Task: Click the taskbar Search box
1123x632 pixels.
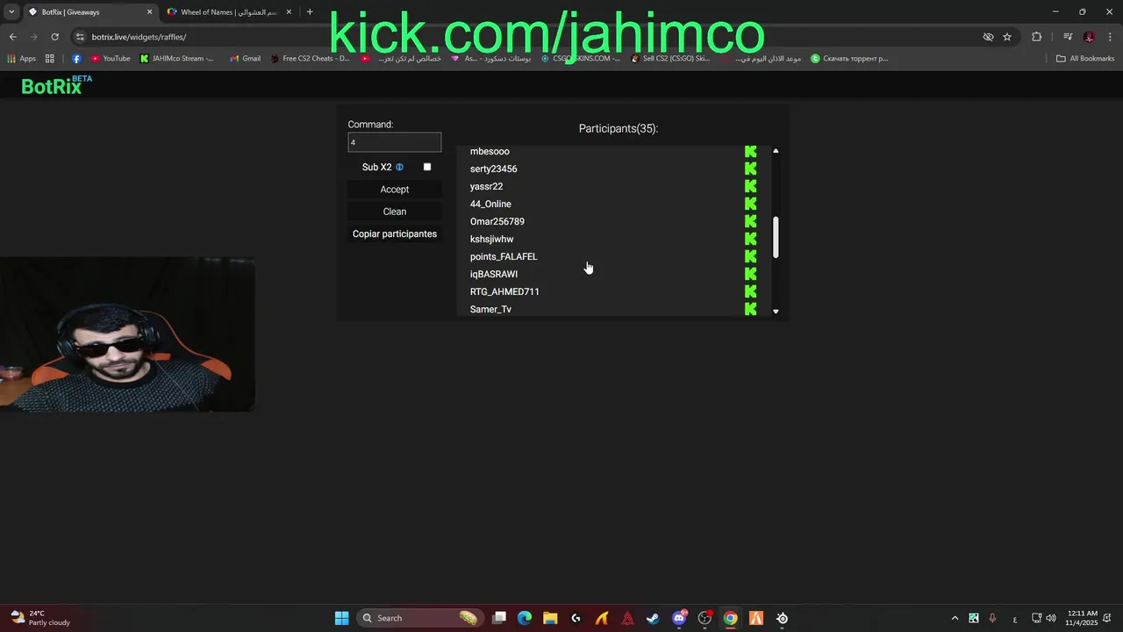Action: point(421,618)
